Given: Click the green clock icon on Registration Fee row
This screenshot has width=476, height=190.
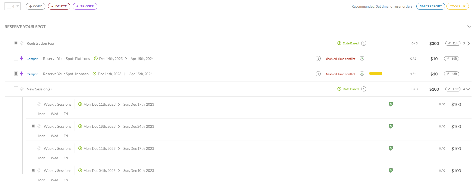Looking at the screenshot, I should coord(339,43).
